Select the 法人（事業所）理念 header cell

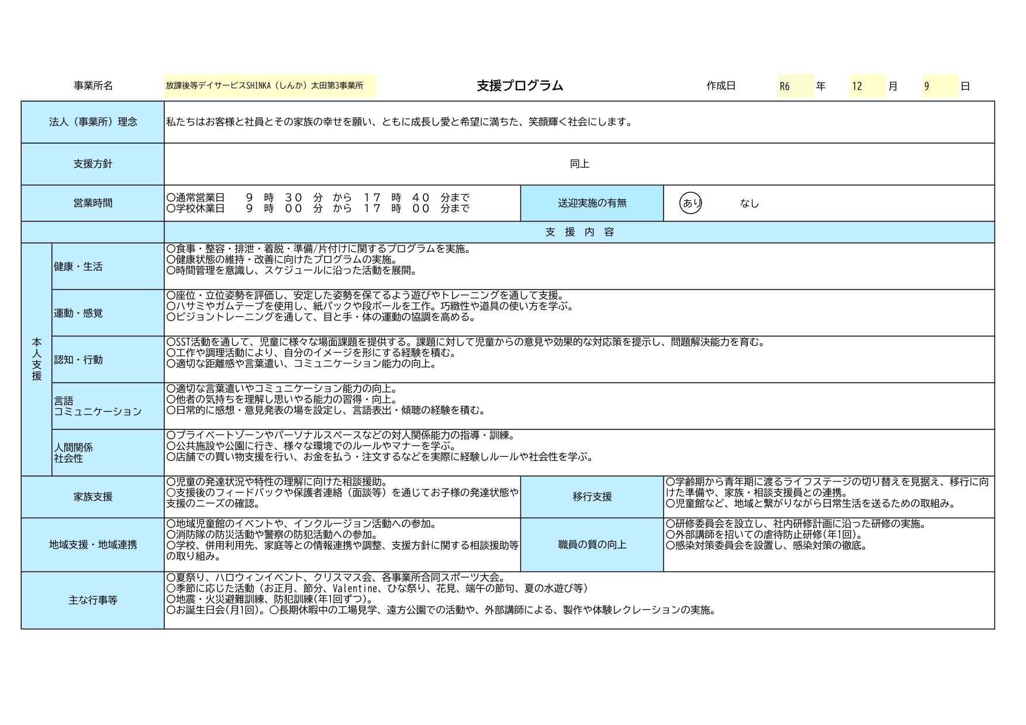(93, 122)
